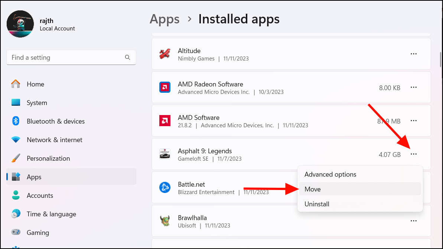Image resolution: width=443 pixels, height=249 pixels.
Task: Click the Apps sidebar icon
Action: tap(16, 177)
